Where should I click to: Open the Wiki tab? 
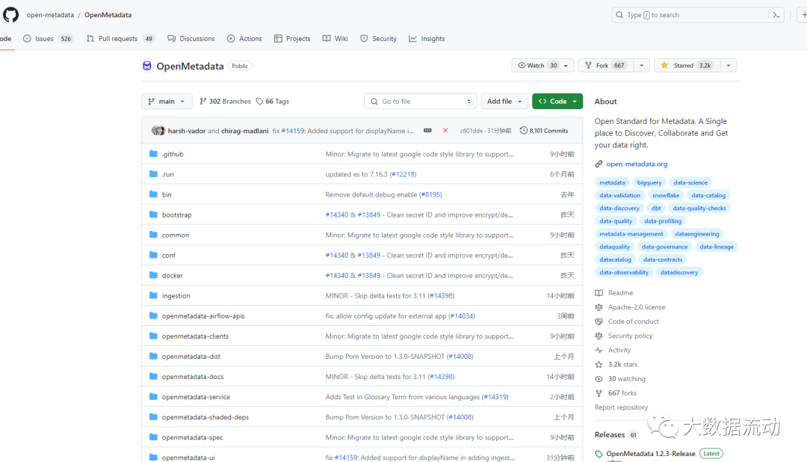[335, 39]
